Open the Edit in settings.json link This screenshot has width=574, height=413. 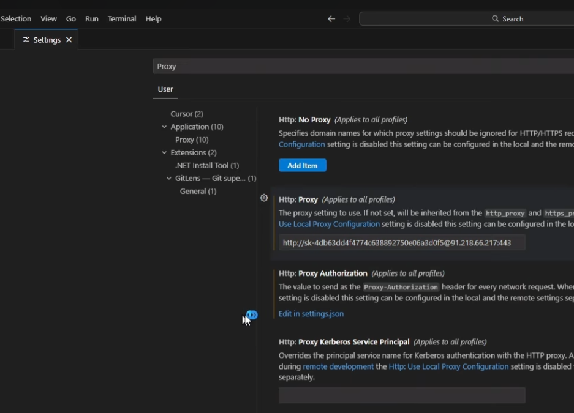pos(311,314)
